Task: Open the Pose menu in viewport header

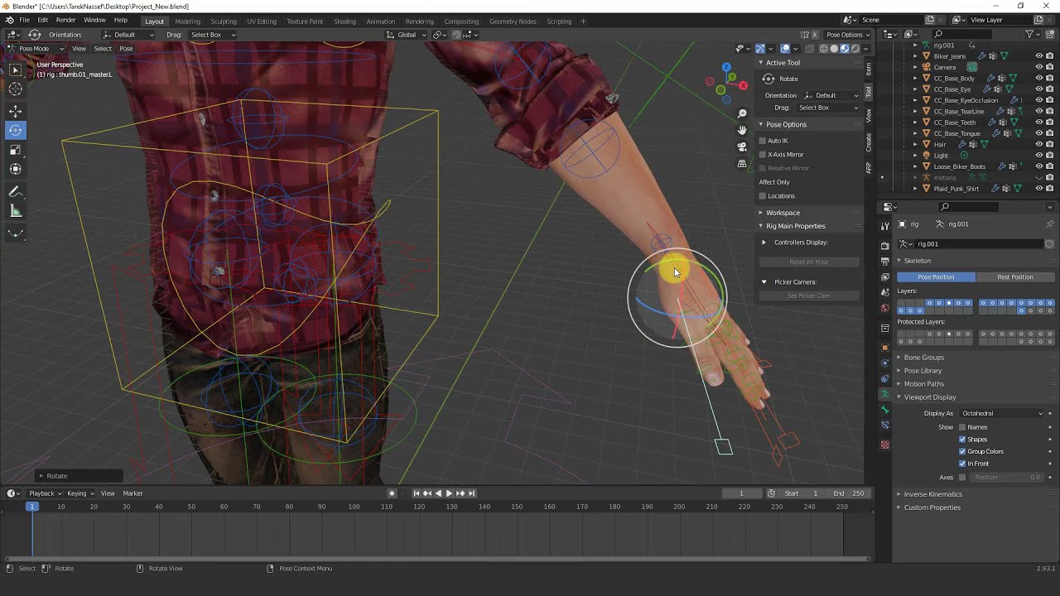Action: [126, 49]
